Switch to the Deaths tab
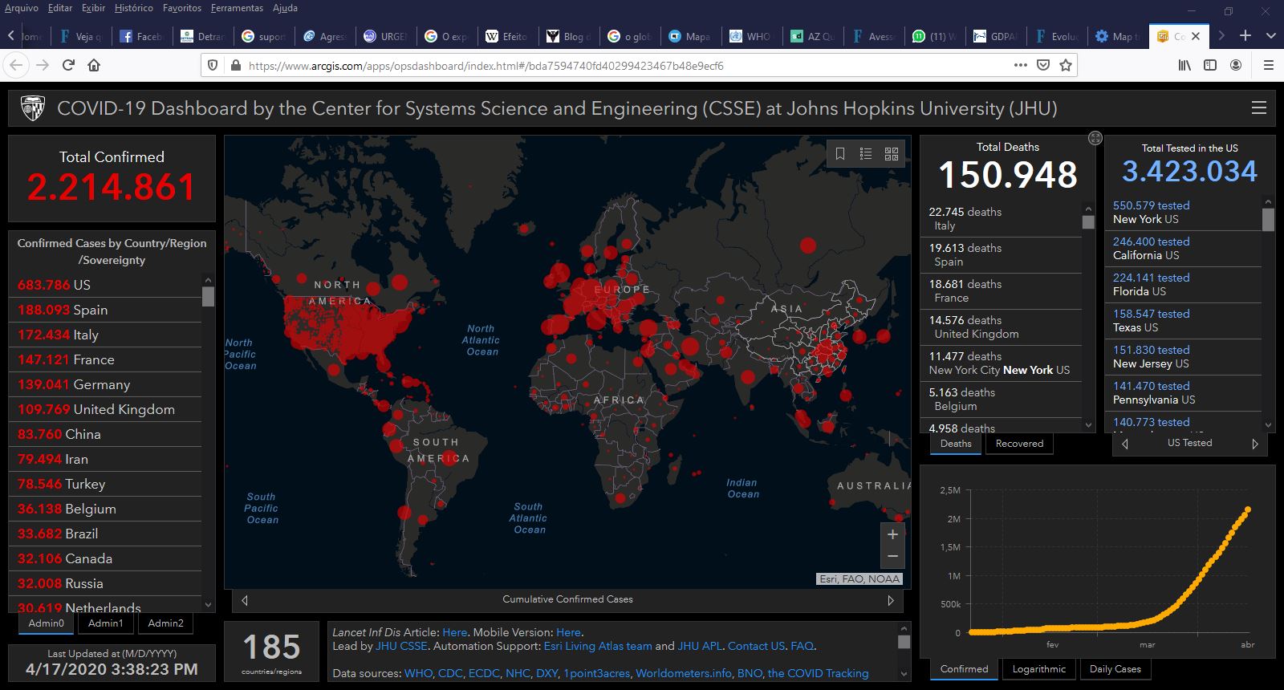This screenshot has height=690, width=1284. tap(956, 444)
